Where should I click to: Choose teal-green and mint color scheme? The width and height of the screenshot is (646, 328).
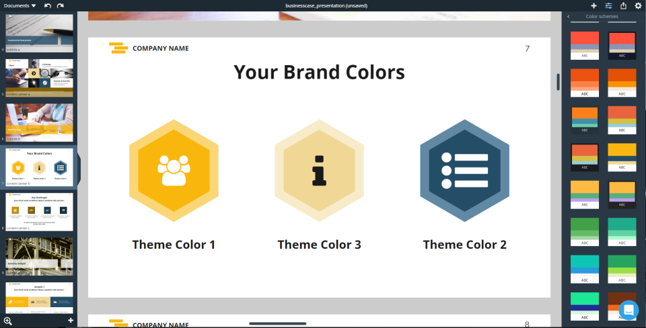(x=622, y=232)
